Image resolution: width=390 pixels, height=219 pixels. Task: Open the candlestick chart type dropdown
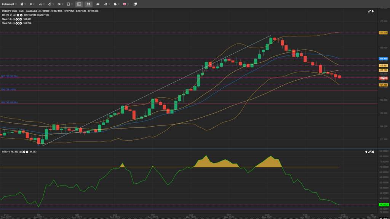coord(23,4)
